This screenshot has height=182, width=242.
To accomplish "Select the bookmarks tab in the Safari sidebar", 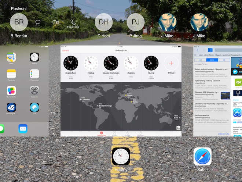I will [x=200, y=60].
